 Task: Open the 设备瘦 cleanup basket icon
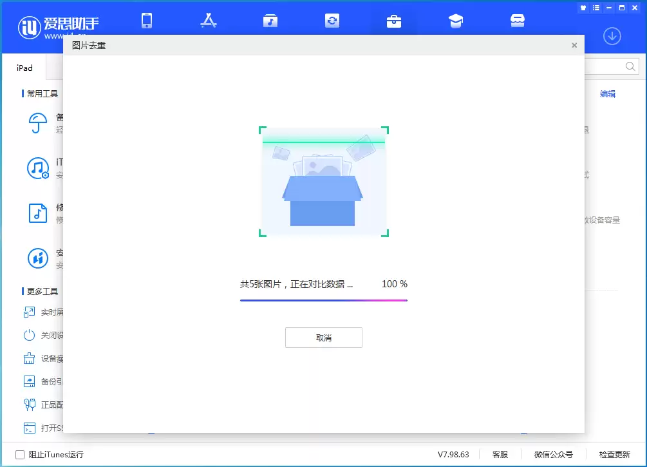pos(30,358)
